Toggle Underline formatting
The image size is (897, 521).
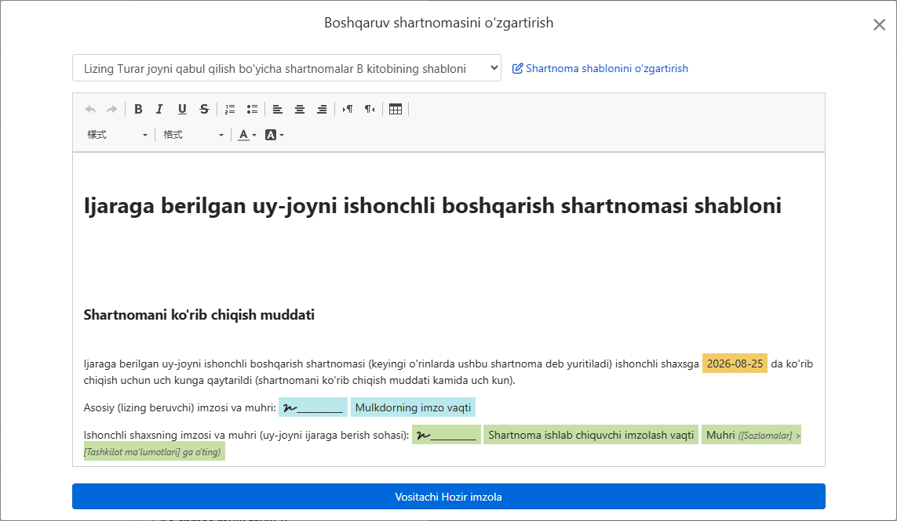(182, 109)
